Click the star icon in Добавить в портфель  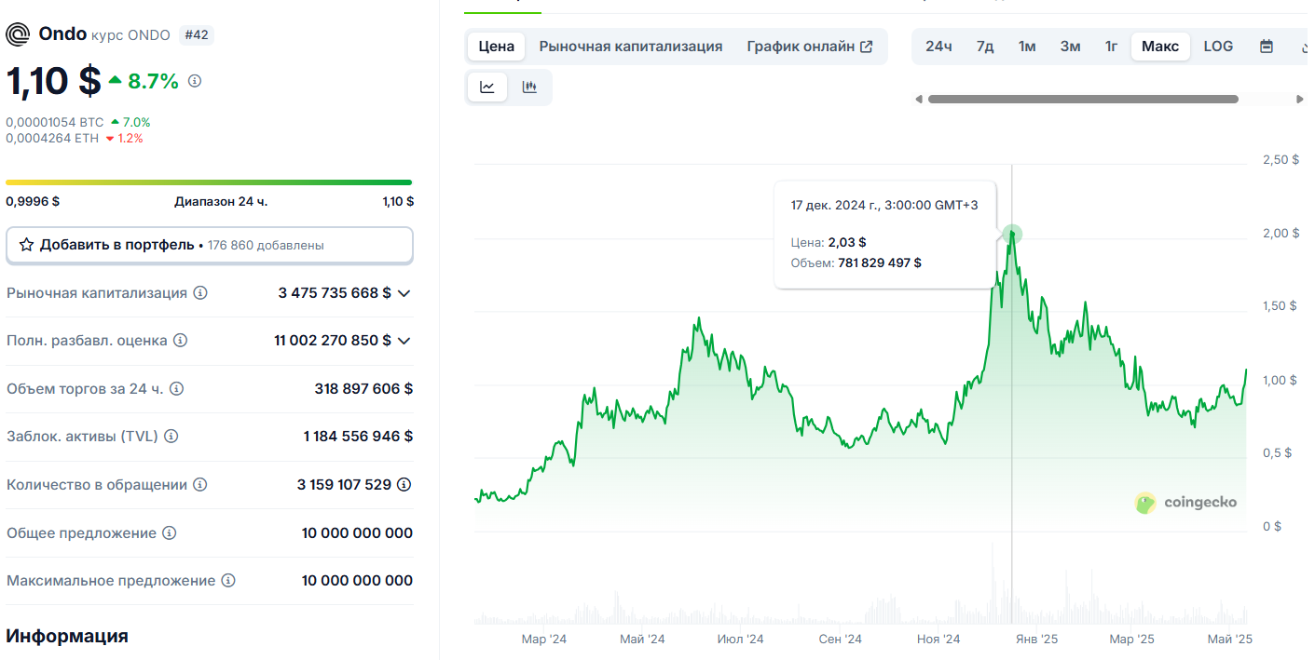click(24, 245)
